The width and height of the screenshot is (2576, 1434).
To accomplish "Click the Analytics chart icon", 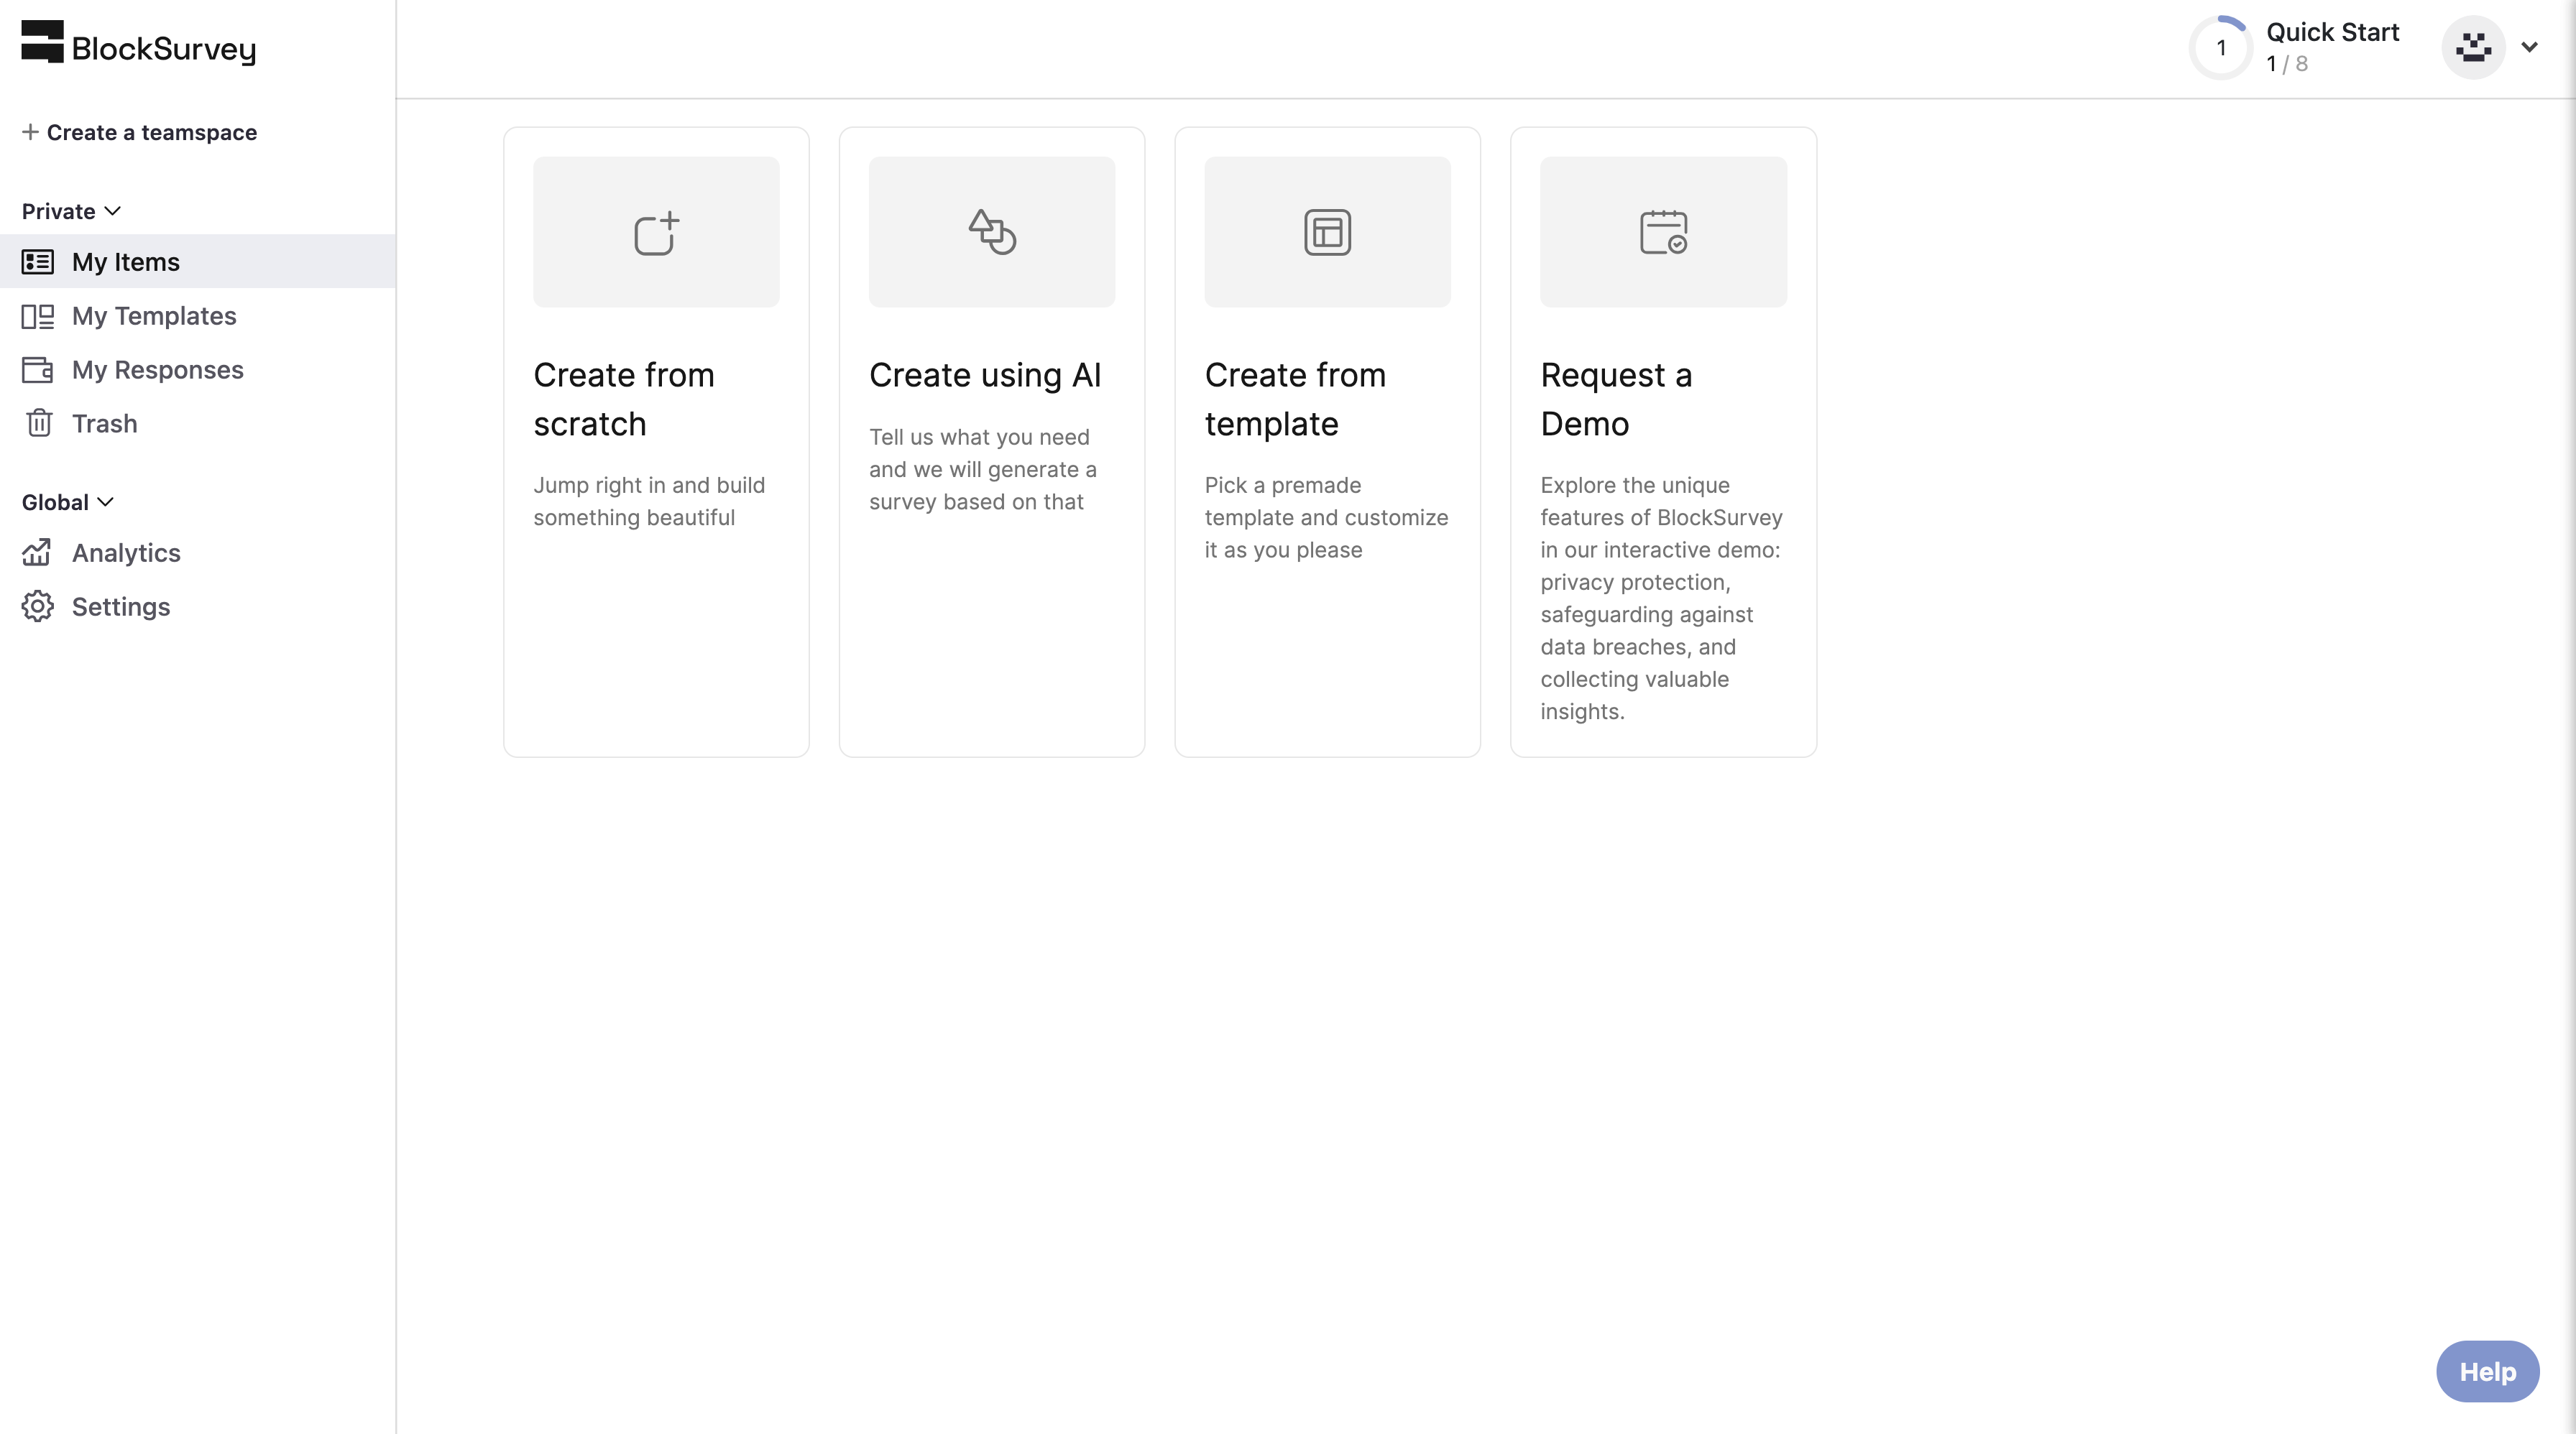I will (x=38, y=552).
